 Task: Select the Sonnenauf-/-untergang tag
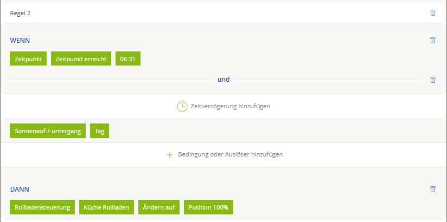point(48,131)
